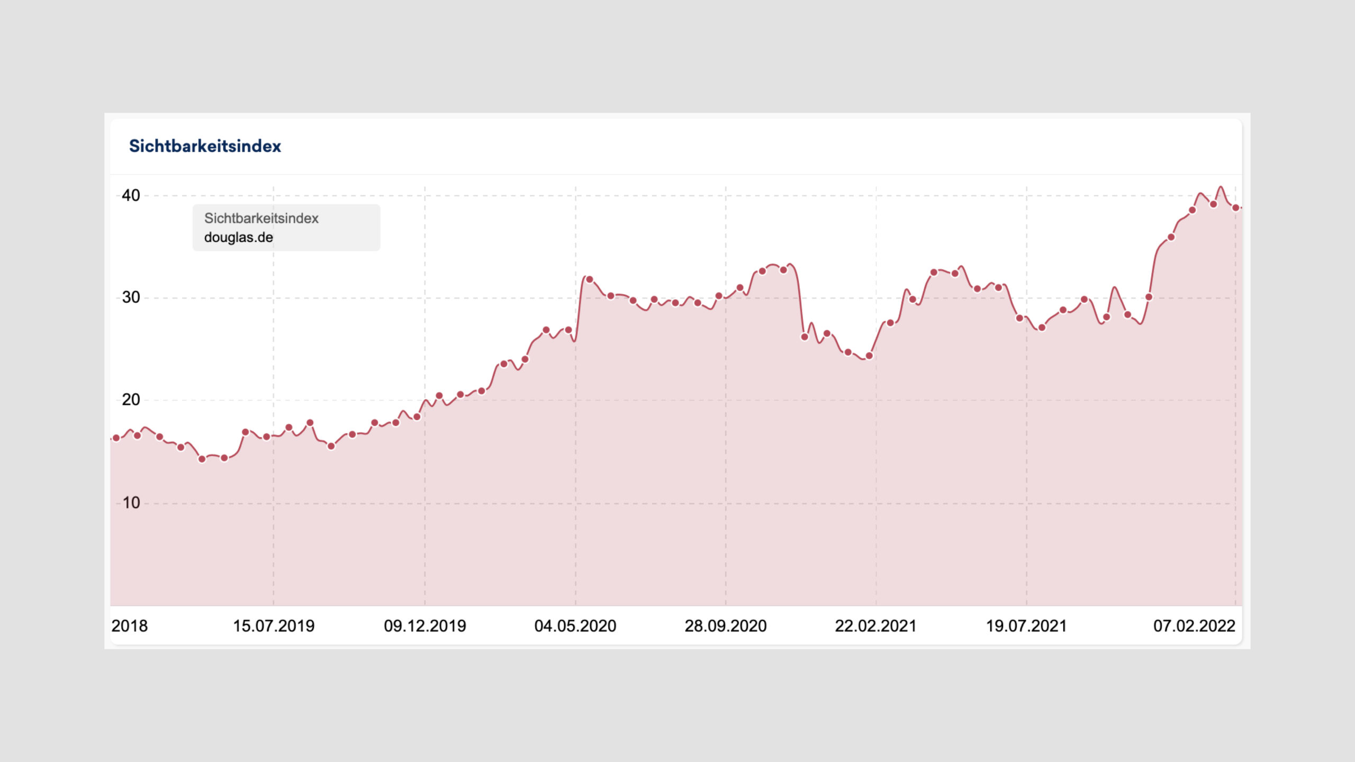Click the 20 y-axis value
Image resolution: width=1355 pixels, height=762 pixels.
coord(131,400)
